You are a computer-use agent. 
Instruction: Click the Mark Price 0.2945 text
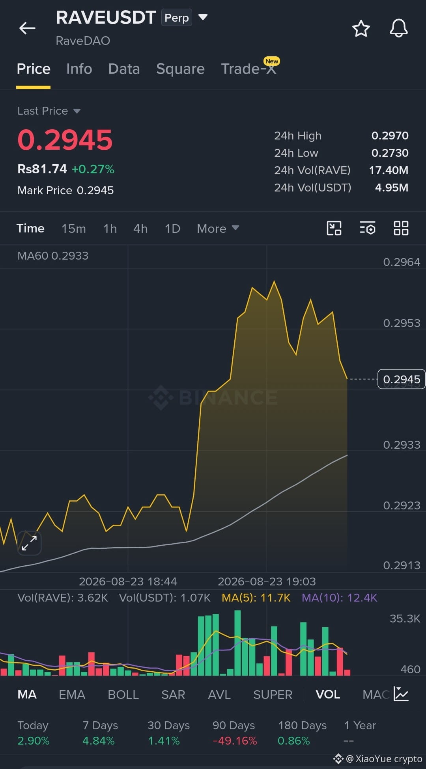point(65,190)
